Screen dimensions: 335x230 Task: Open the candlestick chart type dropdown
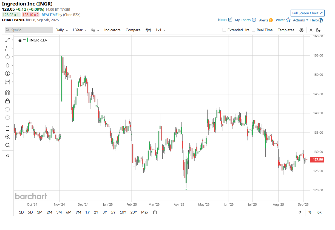pyautogui.click(x=95, y=30)
